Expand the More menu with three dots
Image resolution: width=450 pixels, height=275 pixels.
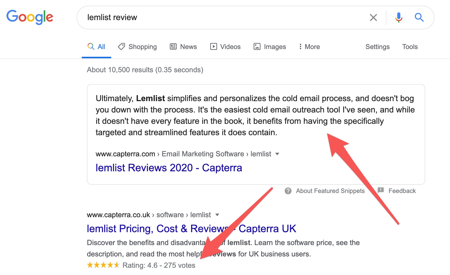(309, 47)
